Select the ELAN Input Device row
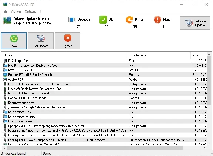 (x=104, y=60)
